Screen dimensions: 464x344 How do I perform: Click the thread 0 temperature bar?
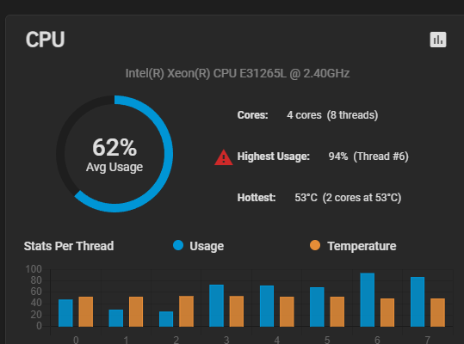(x=86, y=311)
